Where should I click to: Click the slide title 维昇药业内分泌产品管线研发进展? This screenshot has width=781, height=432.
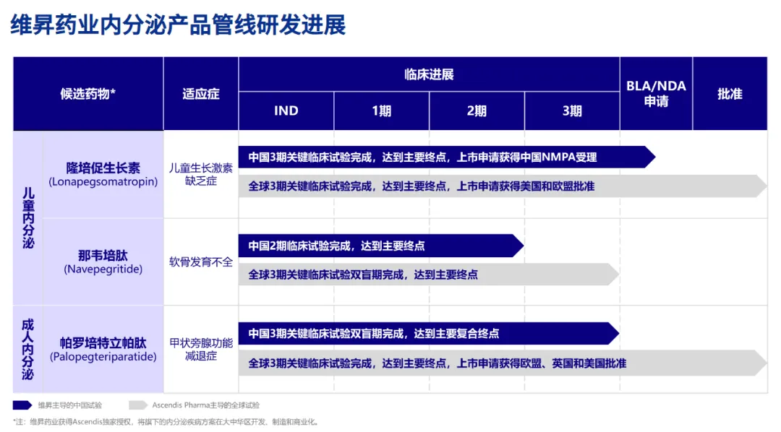point(178,25)
